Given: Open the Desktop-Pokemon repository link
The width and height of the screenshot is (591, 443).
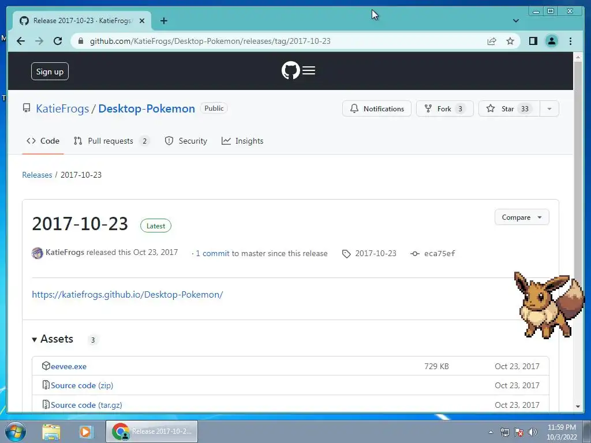Looking at the screenshot, I should tap(147, 108).
